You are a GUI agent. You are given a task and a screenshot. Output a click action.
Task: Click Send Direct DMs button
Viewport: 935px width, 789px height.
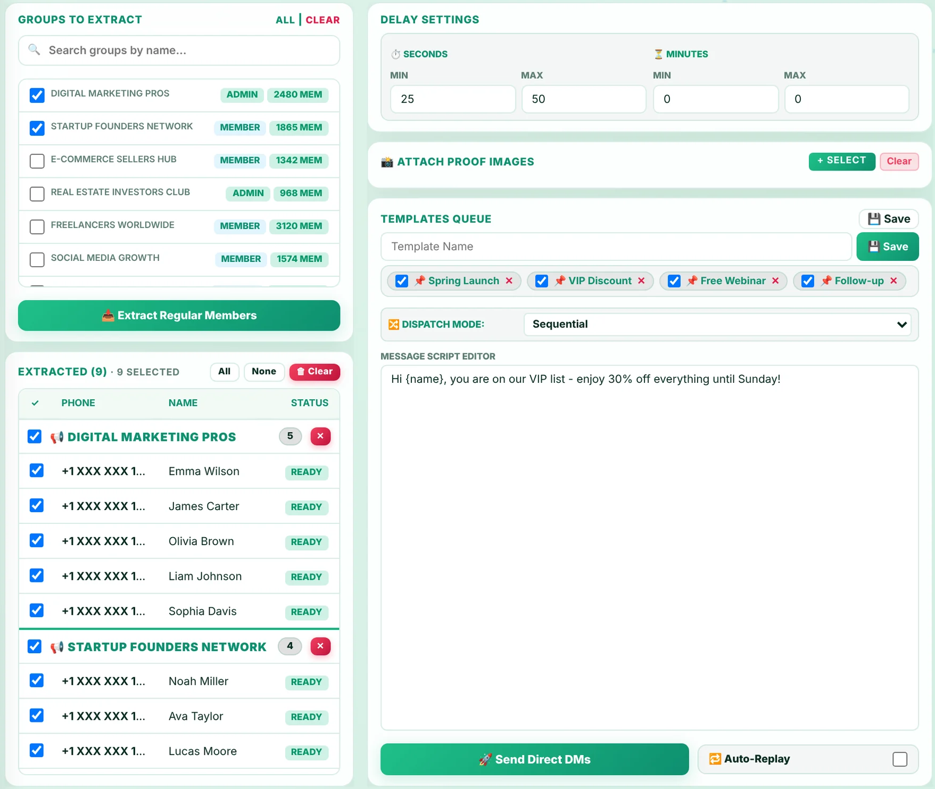point(534,759)
